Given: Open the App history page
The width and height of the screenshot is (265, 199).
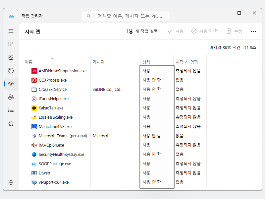Looking at the screenshot, I should (11, 71).
